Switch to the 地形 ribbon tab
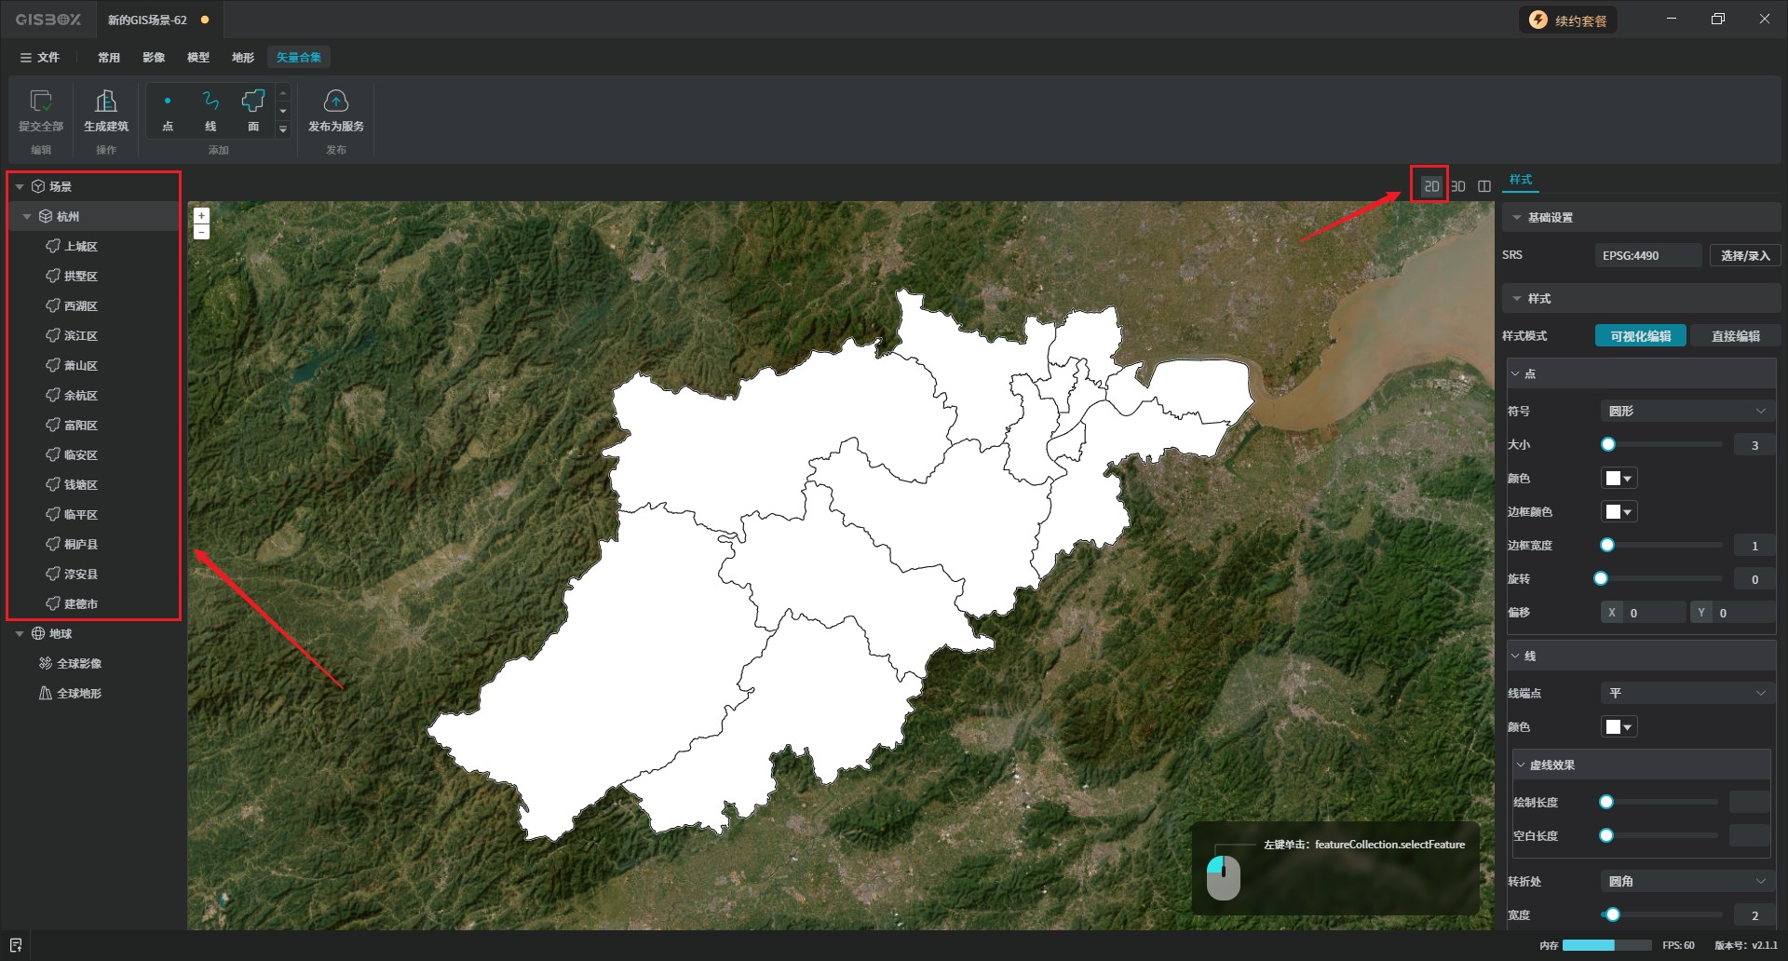This screenshot has height=961, width=1788. 243,58
